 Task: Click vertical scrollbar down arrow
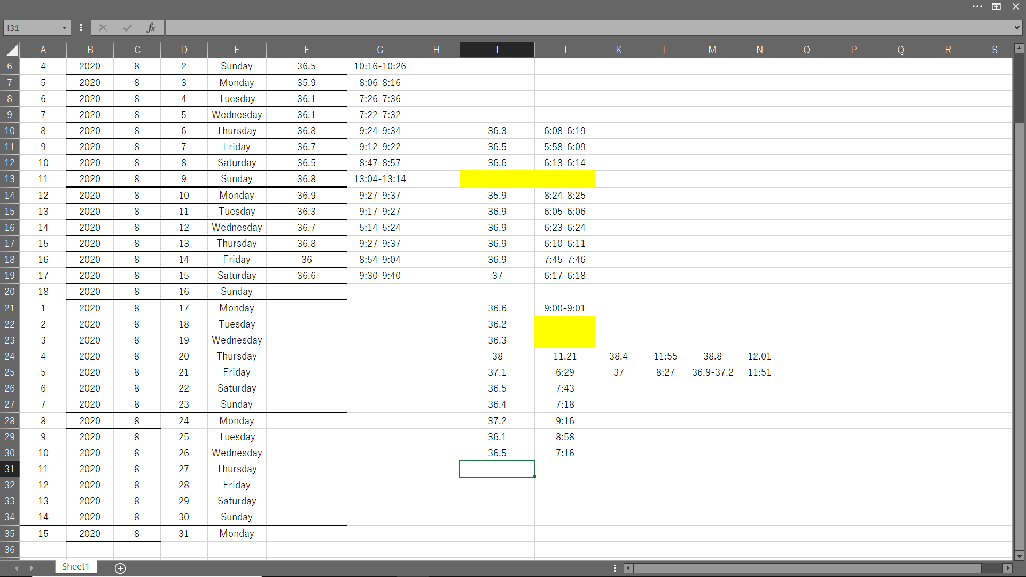pos(1019,556)
